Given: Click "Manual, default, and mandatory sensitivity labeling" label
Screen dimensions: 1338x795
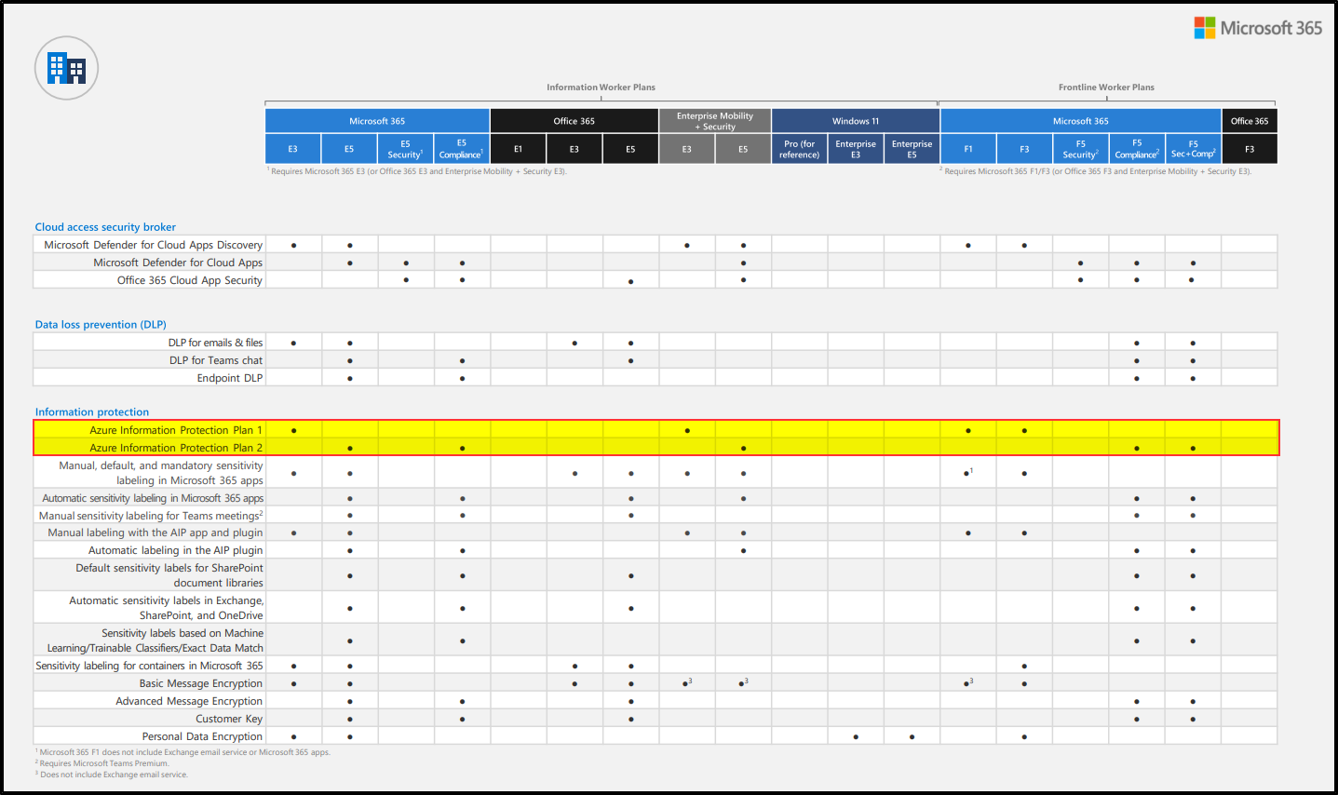Looking at the screenshot, I should pos(161,473).
